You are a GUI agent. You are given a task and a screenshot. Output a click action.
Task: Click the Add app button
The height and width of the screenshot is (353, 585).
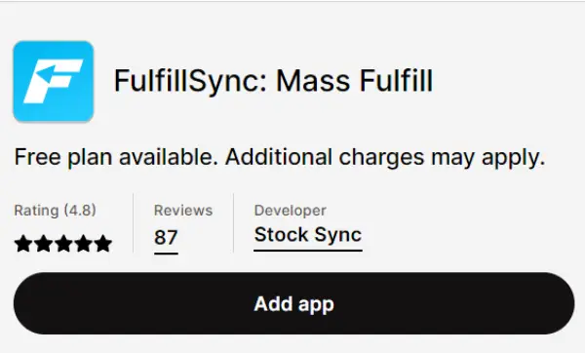click(x=294, y=303)
